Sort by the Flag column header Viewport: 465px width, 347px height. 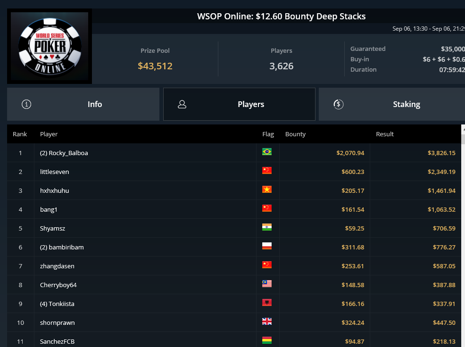(x=268, y=134)
